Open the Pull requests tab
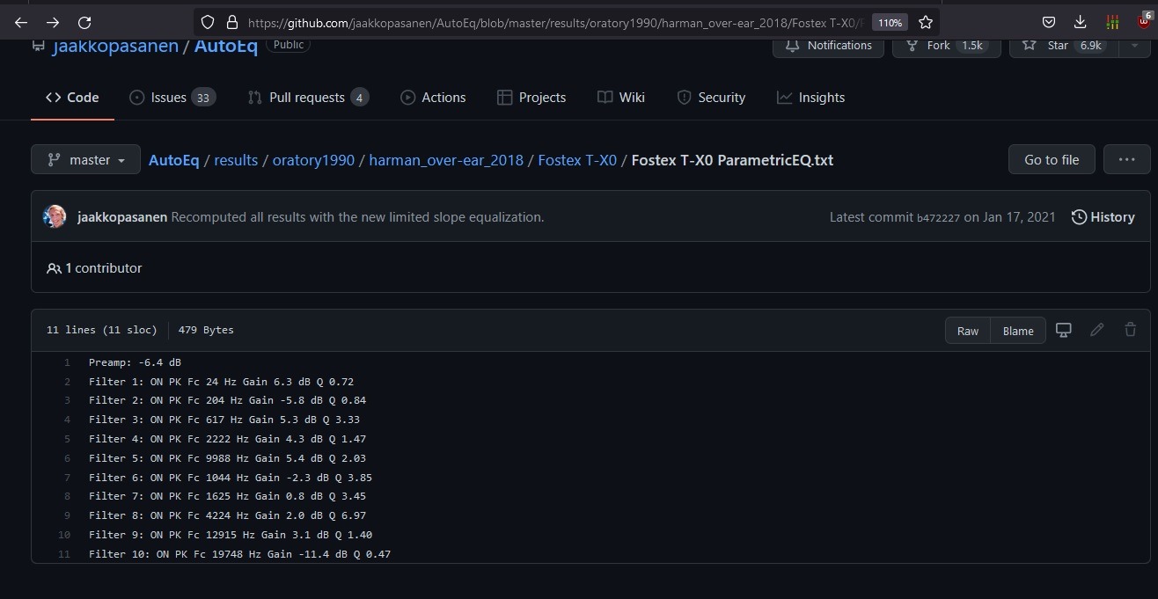 (308, 98)
